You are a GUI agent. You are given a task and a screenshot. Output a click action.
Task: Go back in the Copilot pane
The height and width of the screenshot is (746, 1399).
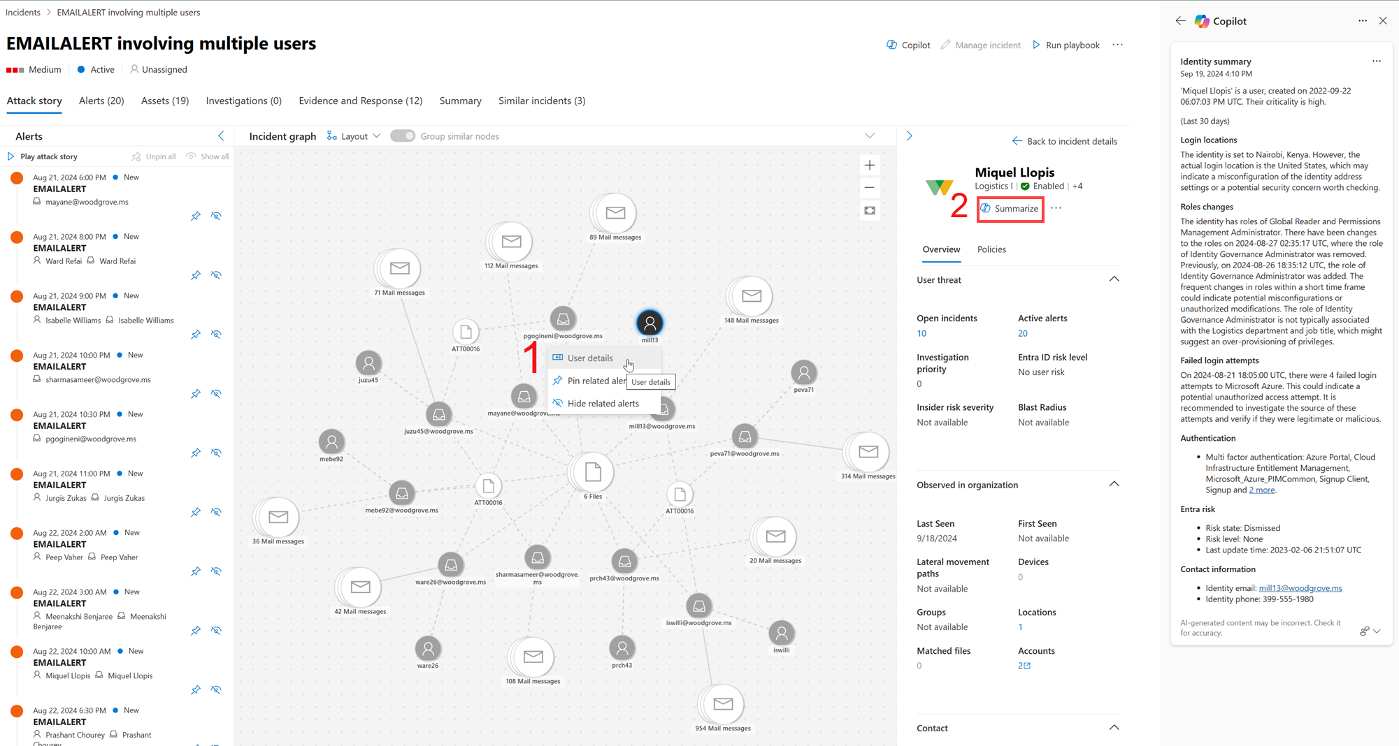pos(1180,21)
